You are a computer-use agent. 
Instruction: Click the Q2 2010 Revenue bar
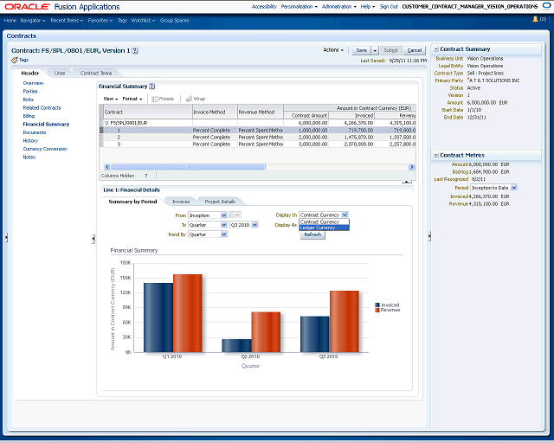[266, 332]
